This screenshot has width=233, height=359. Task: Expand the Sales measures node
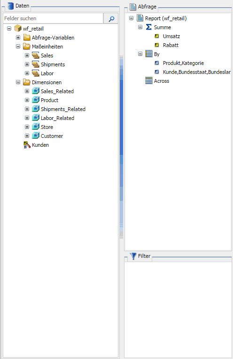coord(27,55)
